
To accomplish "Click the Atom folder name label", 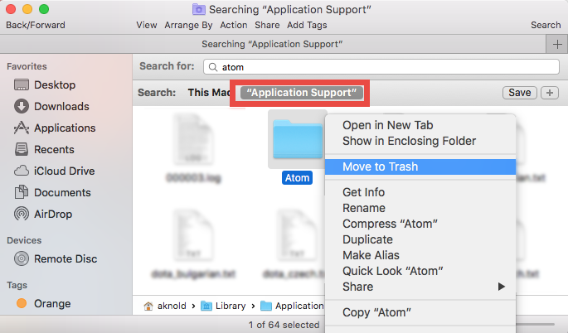I will (297, 178).
